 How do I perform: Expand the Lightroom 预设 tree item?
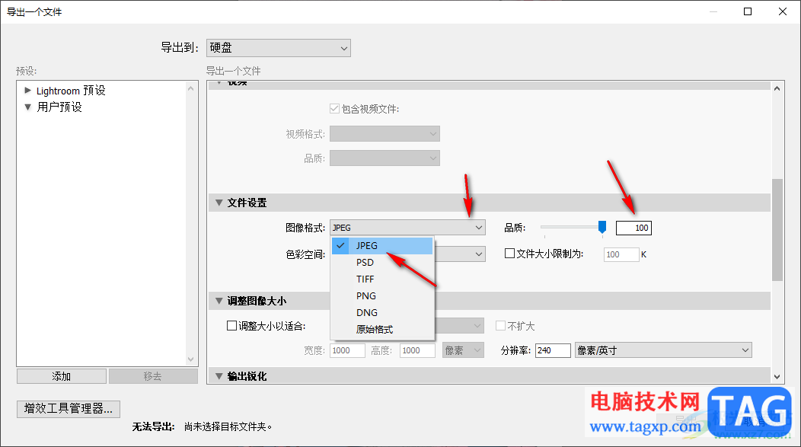tap(28, 90)
